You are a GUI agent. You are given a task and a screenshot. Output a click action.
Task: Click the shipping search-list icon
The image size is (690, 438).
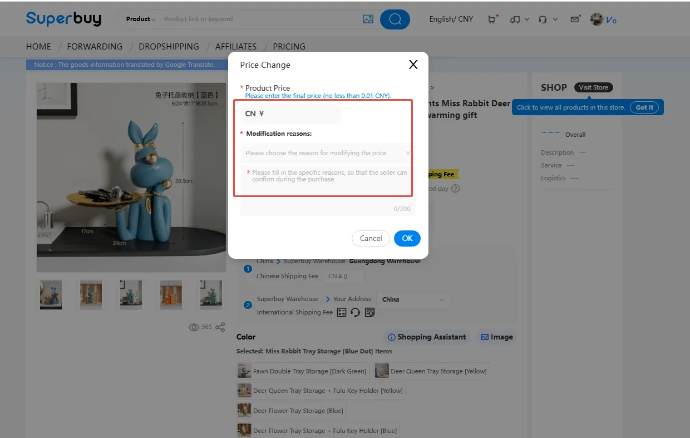[370, 313]
